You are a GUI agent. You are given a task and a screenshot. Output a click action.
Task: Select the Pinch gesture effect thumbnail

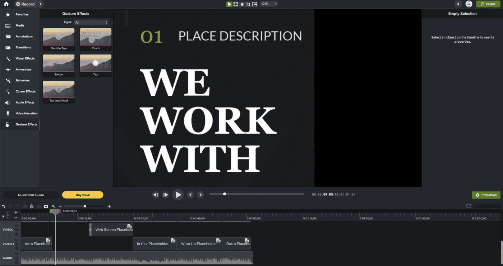(x=96, y=38)
